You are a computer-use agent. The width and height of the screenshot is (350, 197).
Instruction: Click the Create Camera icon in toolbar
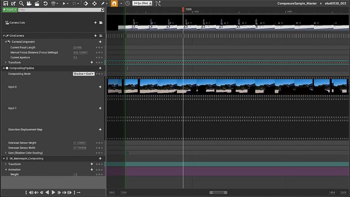coord(29,4)
